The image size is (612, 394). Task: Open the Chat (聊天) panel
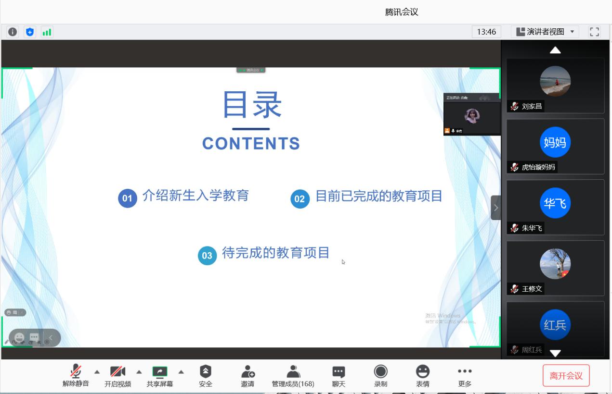click(x=339, y=376)
